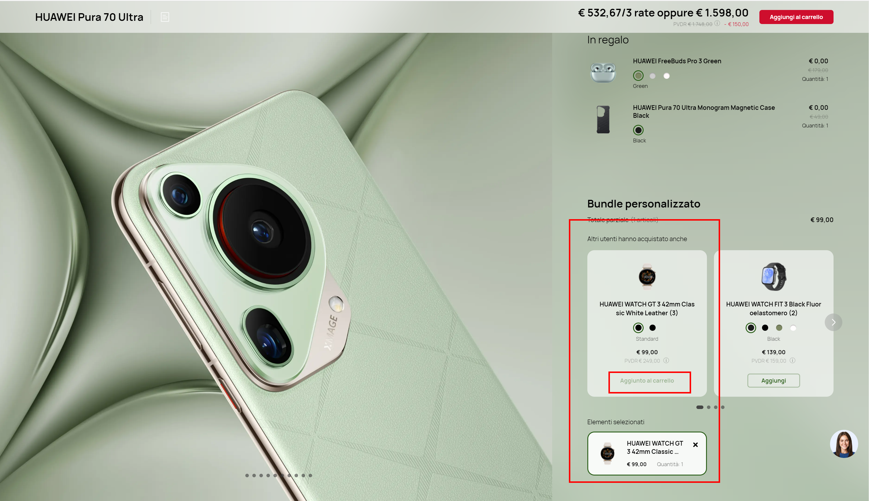Select Green color for FreeBuds Pro 3
This screenshot has height=501, width=869.
tap(638, 76)
